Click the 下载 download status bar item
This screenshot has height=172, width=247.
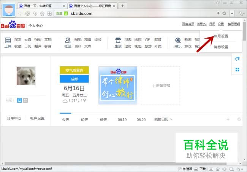click(200, 169)
